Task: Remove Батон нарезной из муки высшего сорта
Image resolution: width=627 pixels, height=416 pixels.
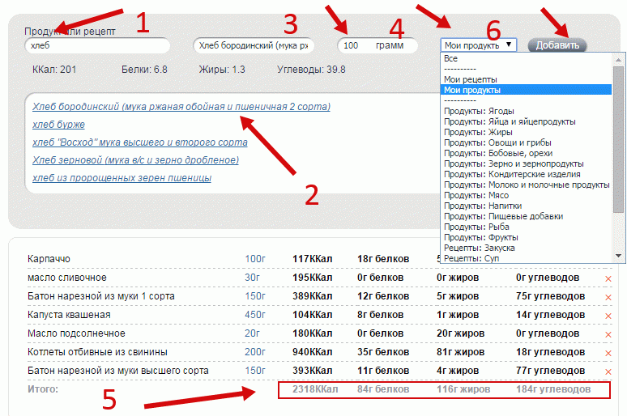Action: click(x=608, y=371)
